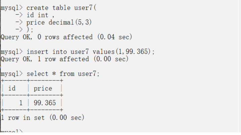Click the "id int ," column definition line
Image resolution: width=241 pixels, height=135 pixels.
40,15
